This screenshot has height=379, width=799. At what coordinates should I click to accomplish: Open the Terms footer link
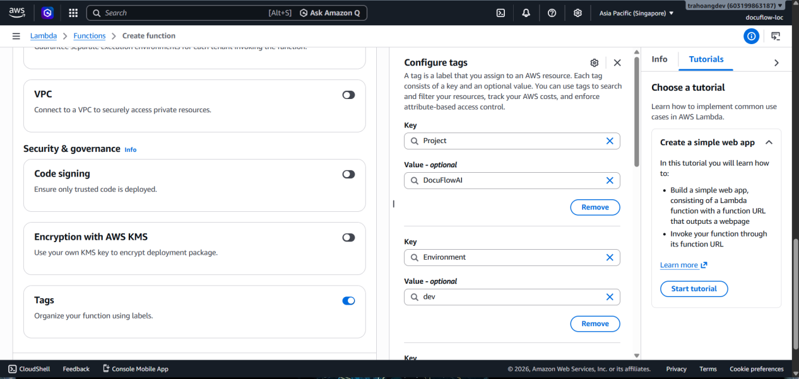[708, 369]
